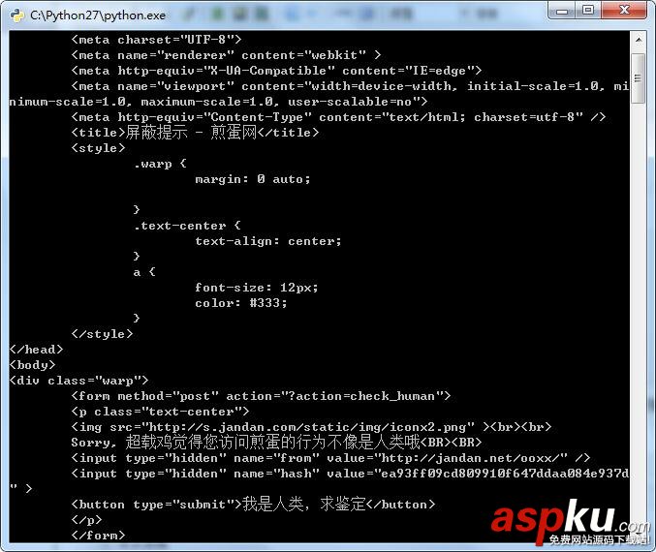
Task: Minimize the python.exe console window
Action: click(562, 11)
